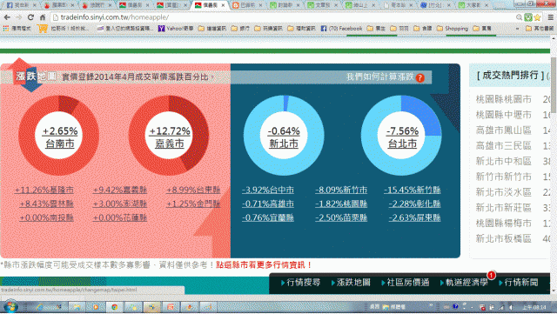Screen dimensions: 557x314
Task: Open Chrome icon in the taskbar
Action: [114, 307]
